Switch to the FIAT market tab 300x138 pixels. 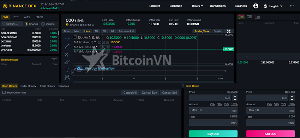pyautogui.click(x=39, y=17)
